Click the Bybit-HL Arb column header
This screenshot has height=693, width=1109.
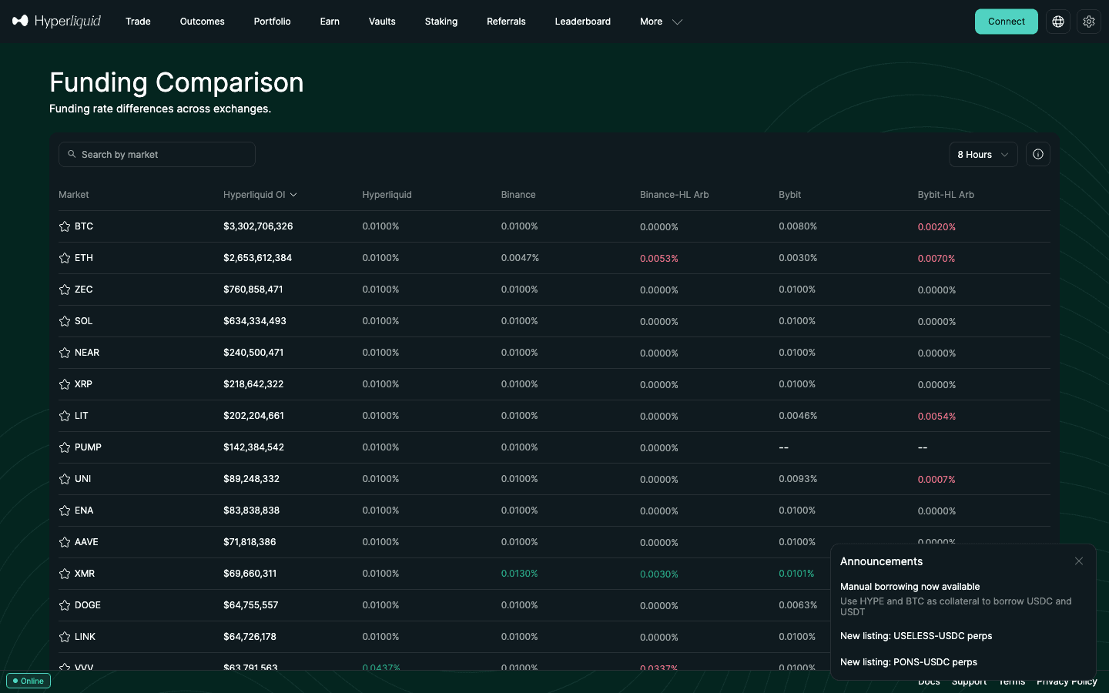(x=946, y=195)
